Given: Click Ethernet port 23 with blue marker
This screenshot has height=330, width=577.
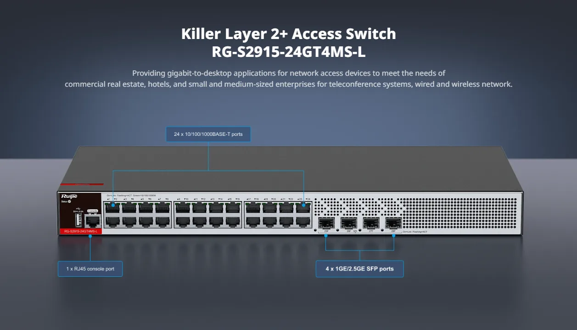Looking at the screenshot, I should 303,207.
